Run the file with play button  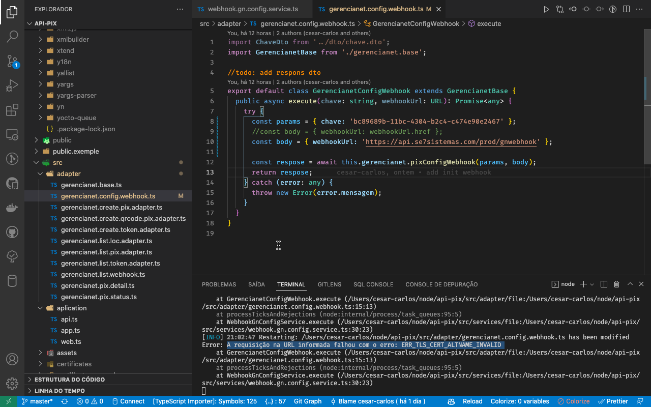(546, 9)
